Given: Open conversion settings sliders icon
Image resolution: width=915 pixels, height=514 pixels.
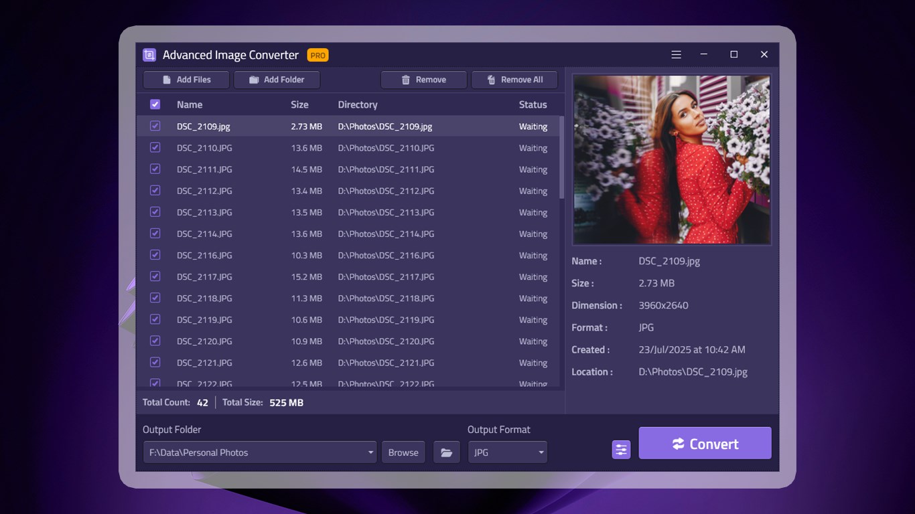Looking at the screenshot, I should [x=622, y=450].
